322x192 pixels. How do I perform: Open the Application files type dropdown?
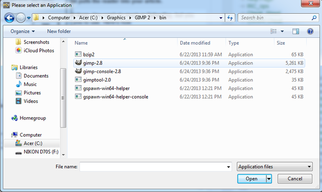coord(275,166)
